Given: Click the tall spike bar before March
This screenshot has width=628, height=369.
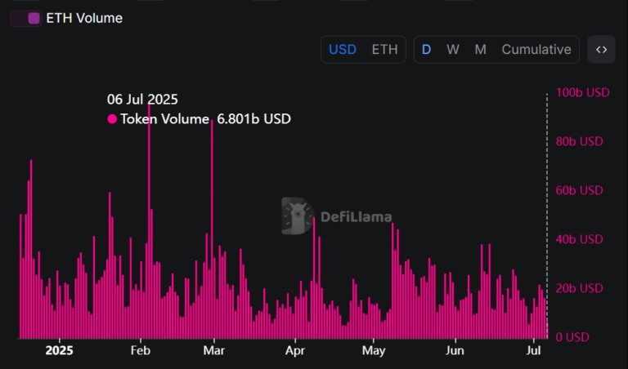Looking at the screenshot, I should [x=212, y=229].
